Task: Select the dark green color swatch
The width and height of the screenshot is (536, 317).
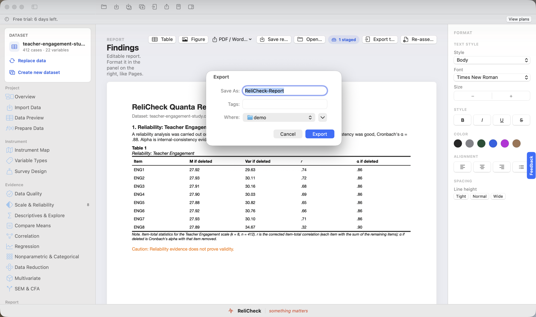Action: 481,143
